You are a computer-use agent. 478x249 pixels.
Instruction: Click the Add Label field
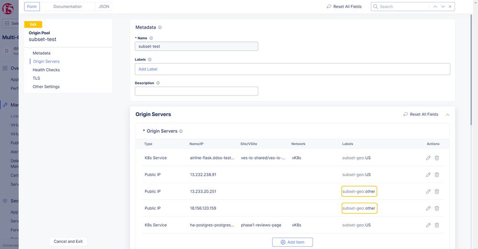[x=292, y=69]
